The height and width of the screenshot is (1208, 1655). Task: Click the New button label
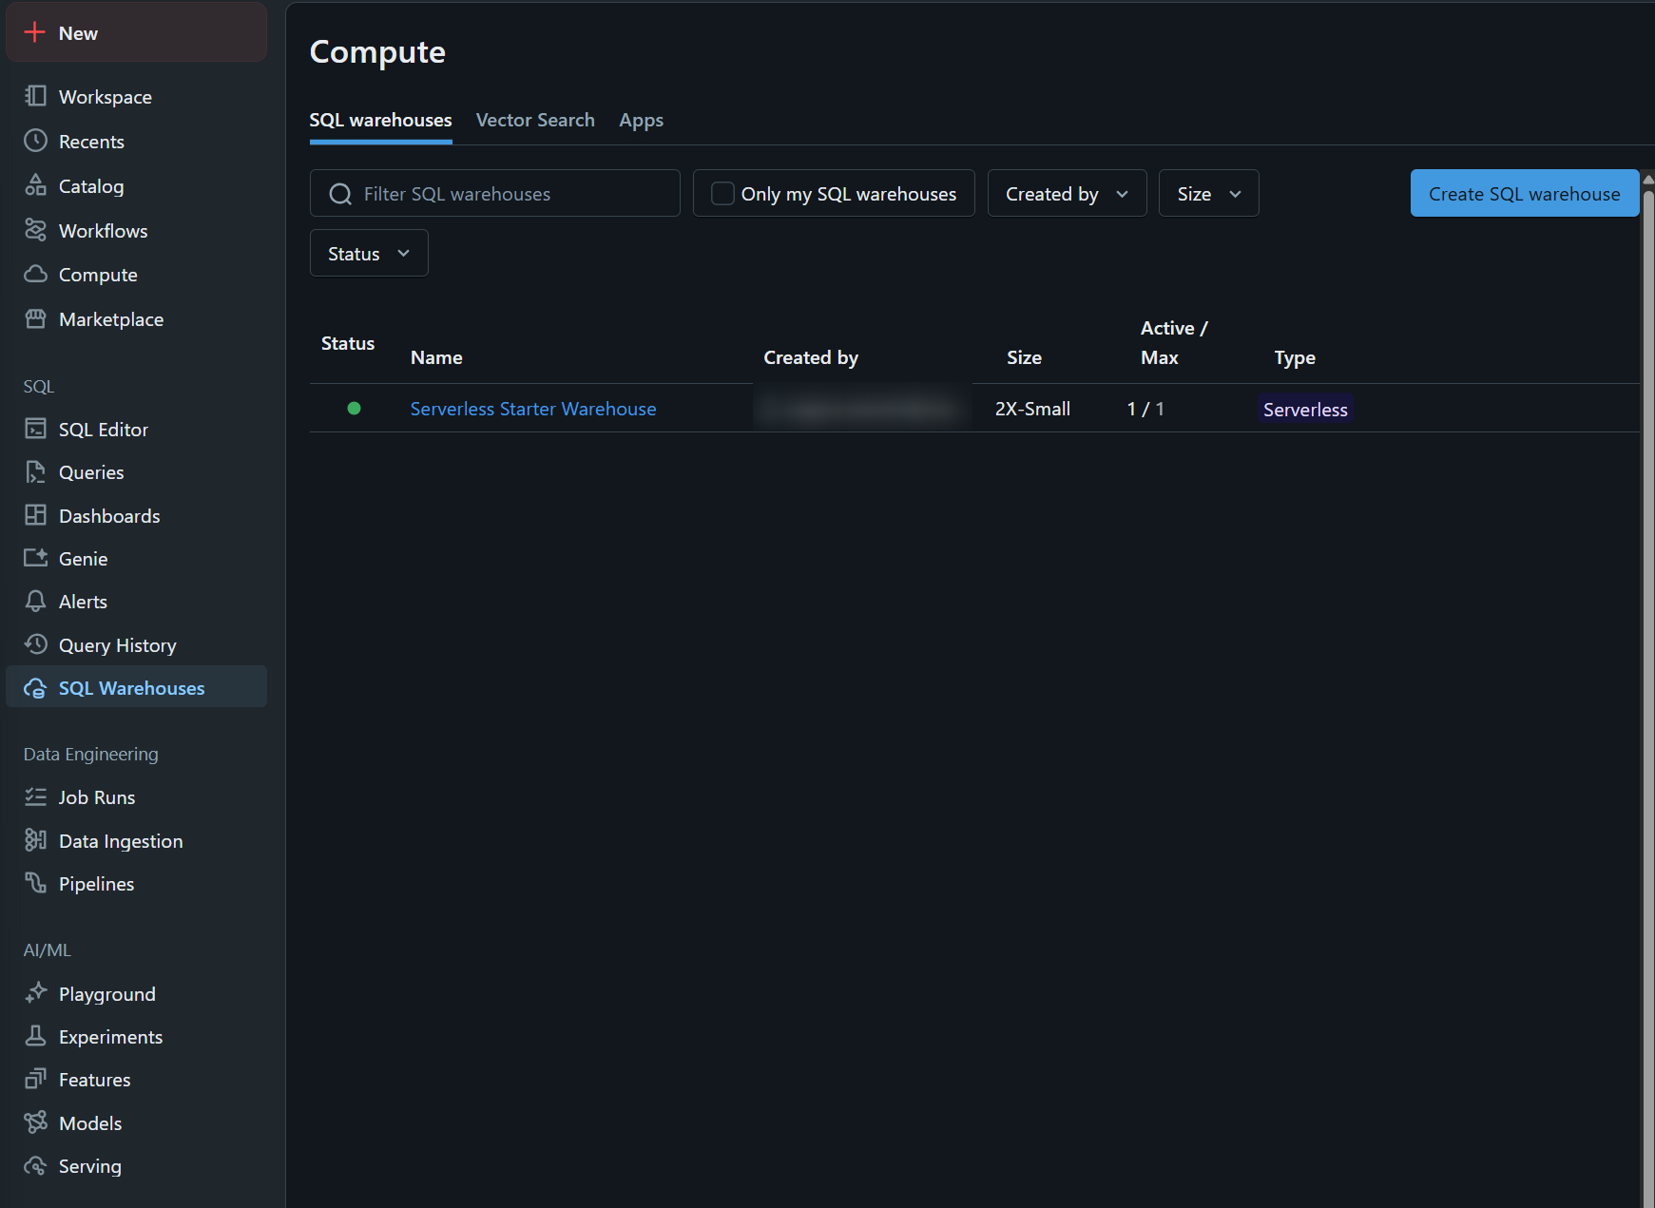tap(78, 33)
